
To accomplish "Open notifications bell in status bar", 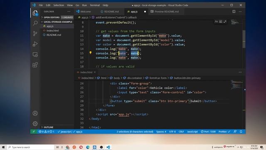I will point(241,132).
